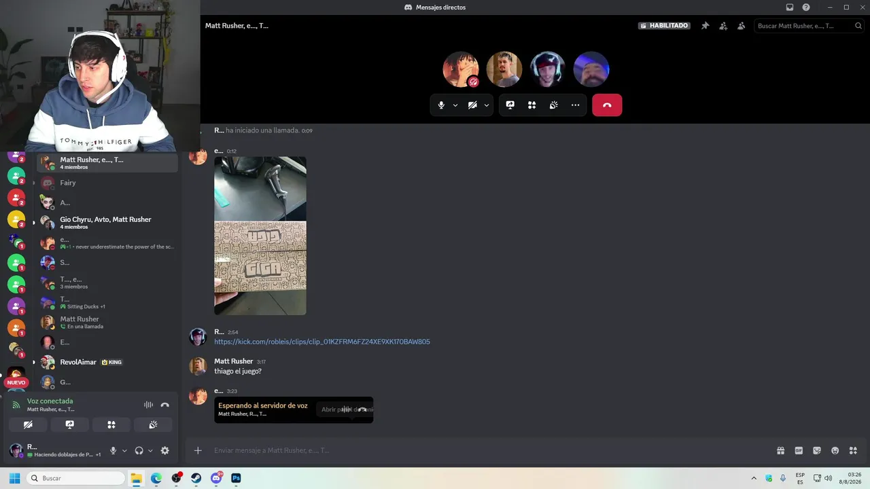Open user settings gear
This screenshot has height=489, width=870.
pos(164,450)
